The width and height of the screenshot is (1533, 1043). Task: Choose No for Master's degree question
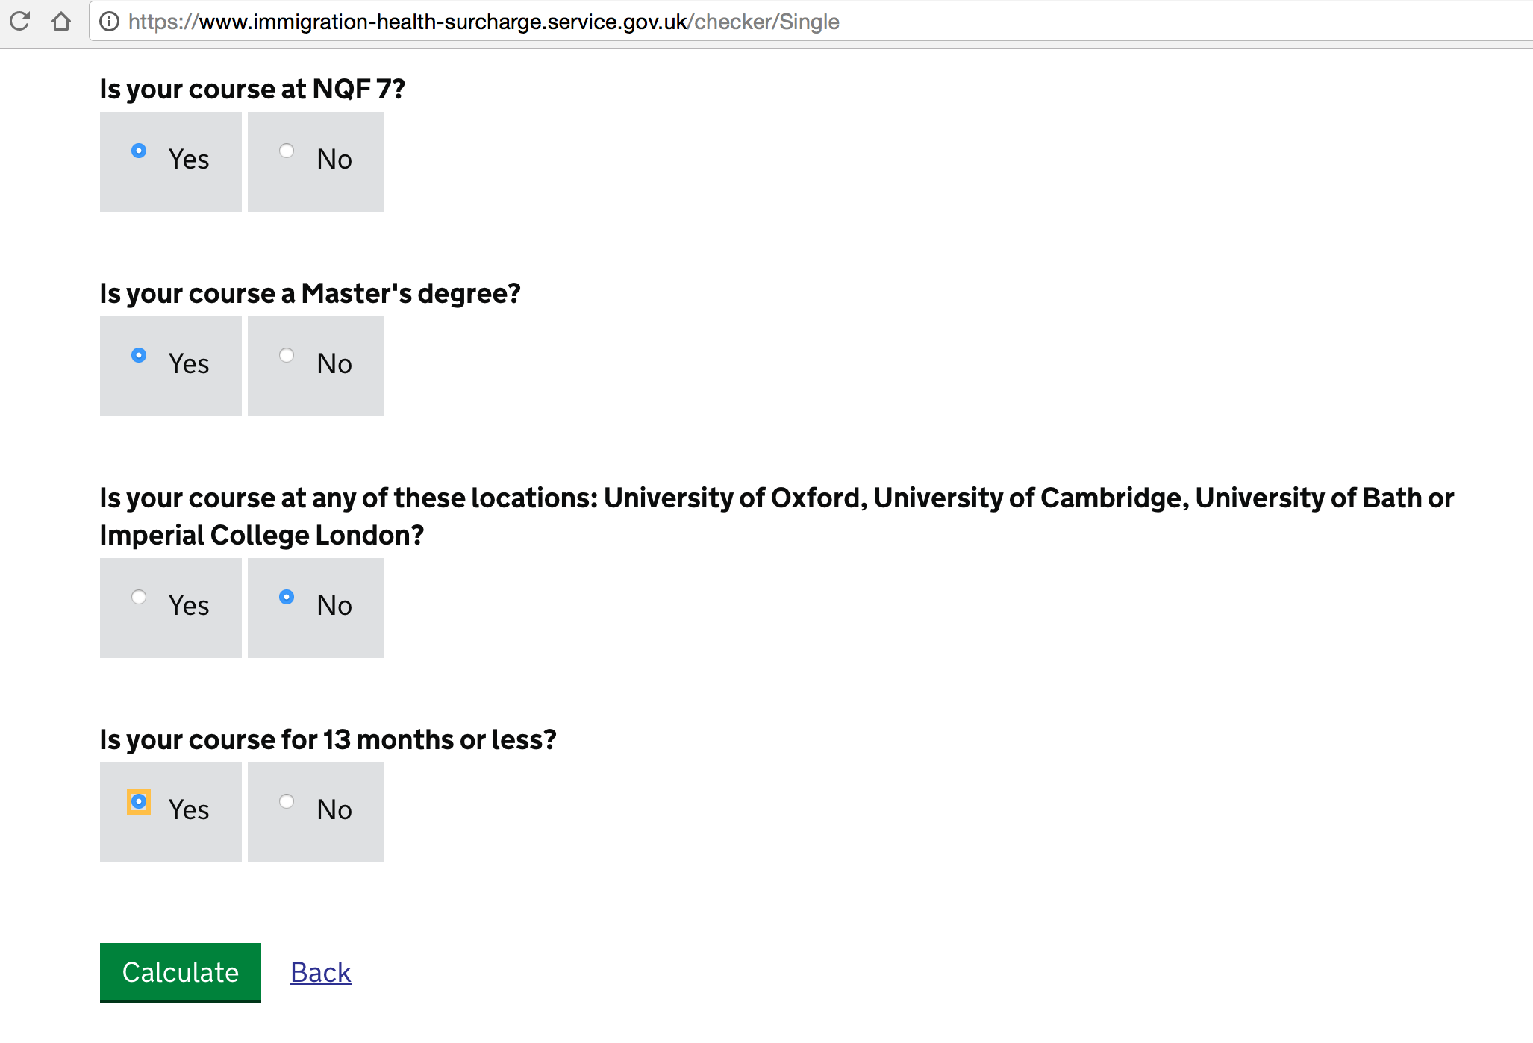[x=316, y=366]
